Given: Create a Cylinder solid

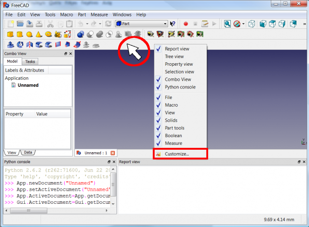Looking at the screenshot, I should point(20,34).
